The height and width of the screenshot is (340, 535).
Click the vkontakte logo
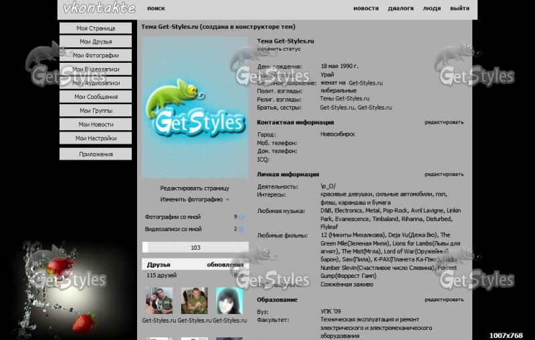pyautogui.click(x=99, y=9)
